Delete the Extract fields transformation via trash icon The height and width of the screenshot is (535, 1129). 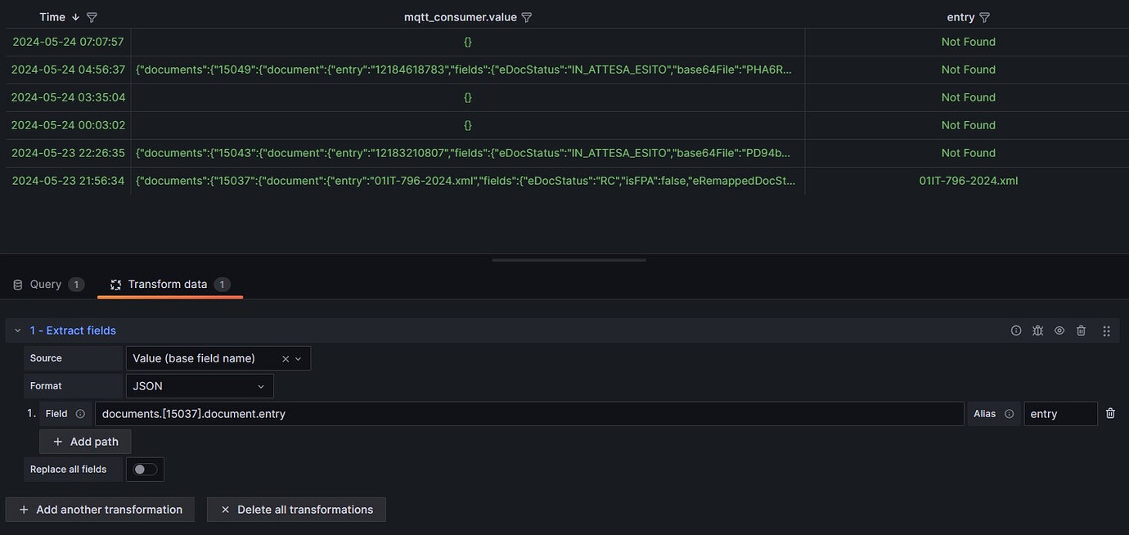pos(1081,330)
